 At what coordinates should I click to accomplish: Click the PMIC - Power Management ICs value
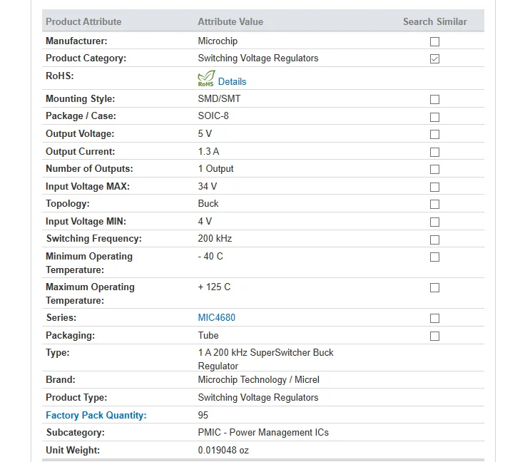point(263,433)
